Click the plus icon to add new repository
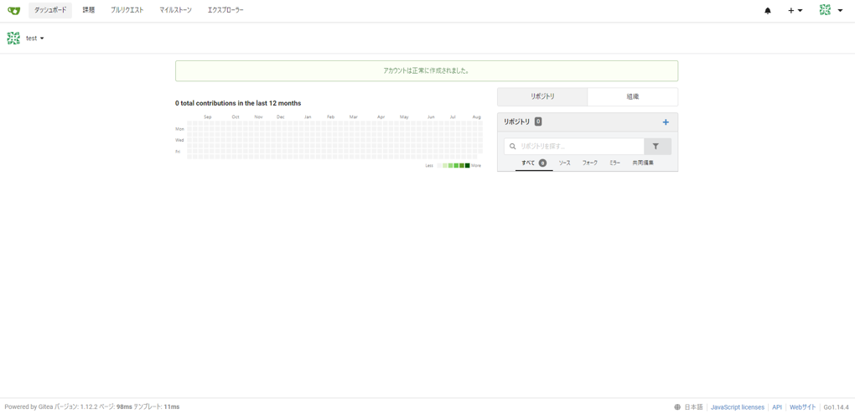This screenshot has width=855, height=414. [x=666, y=122]
